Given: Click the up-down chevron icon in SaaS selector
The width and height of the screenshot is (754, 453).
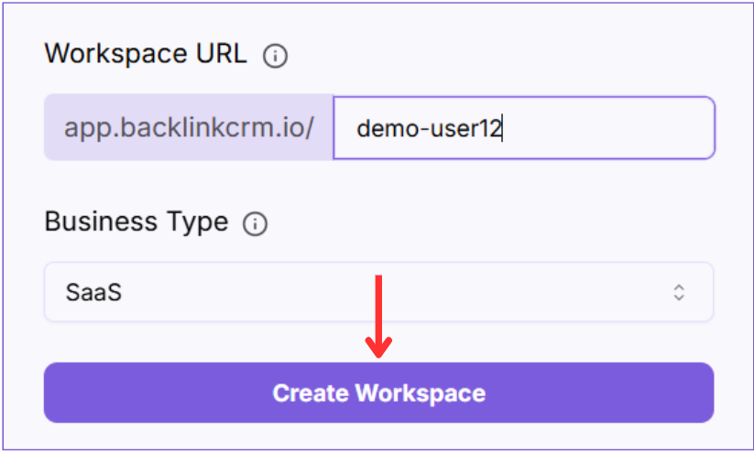Looking at the screenshot, I should (679, 293).
